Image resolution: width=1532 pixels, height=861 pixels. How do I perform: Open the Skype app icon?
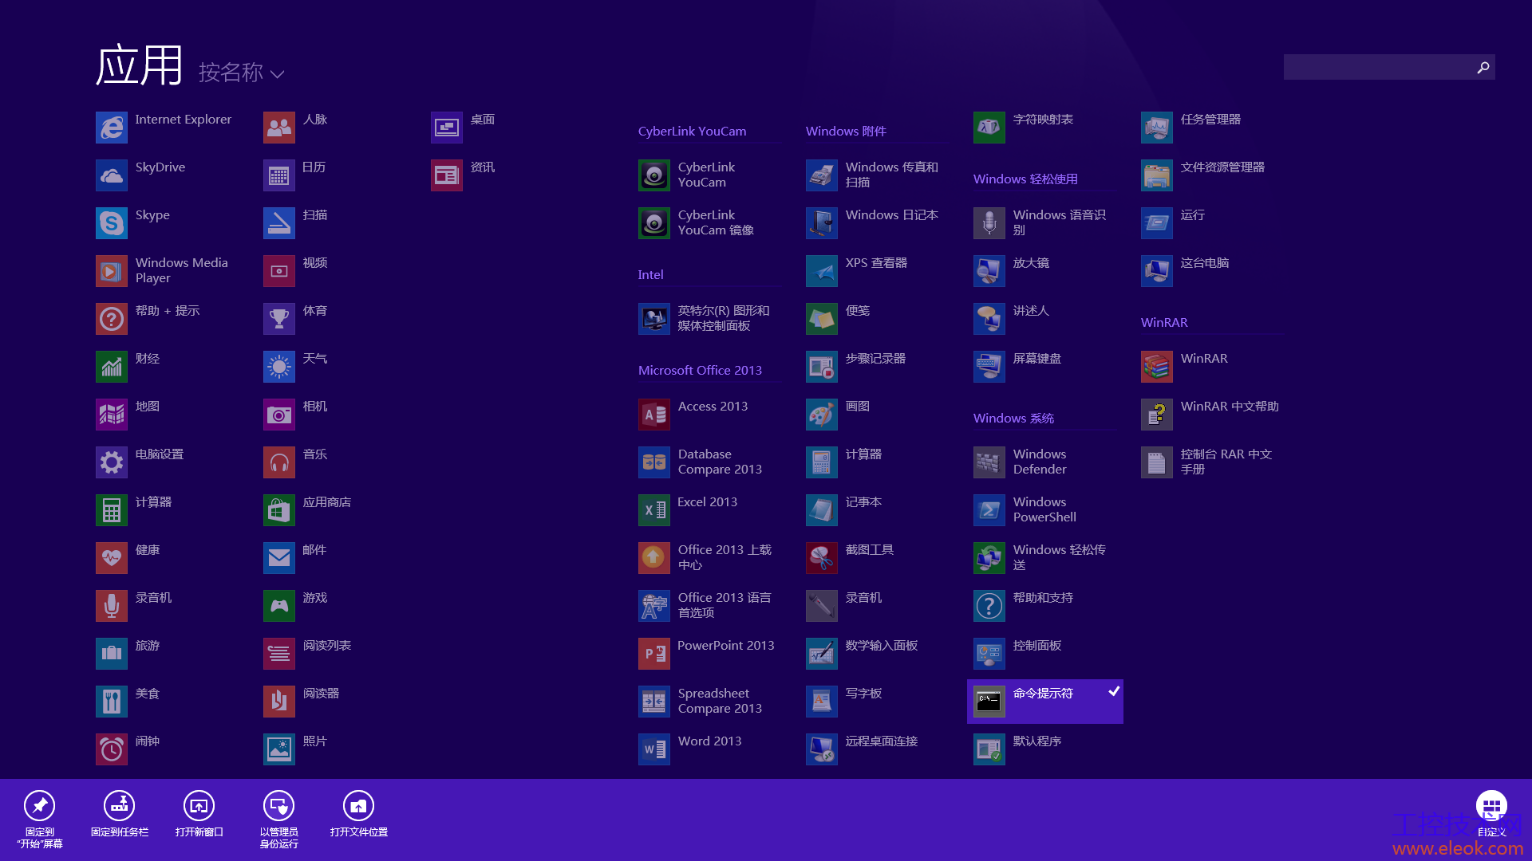[112, 223]
